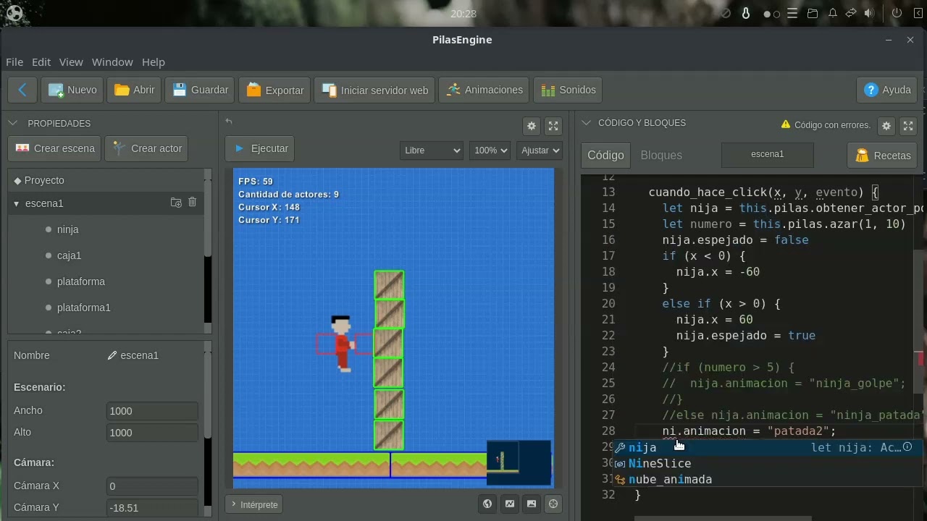Image resolution: width=927 pixels, height=521 pixels.
Task: Expand the Intérprete console
Action: pyautogui.click(x=253, y=504)
